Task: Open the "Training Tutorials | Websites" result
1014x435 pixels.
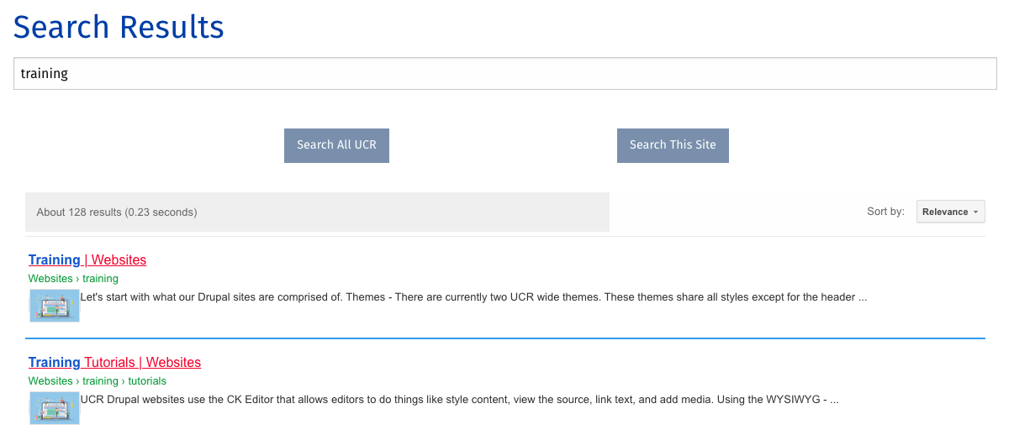Action: (x=114, y=362)
